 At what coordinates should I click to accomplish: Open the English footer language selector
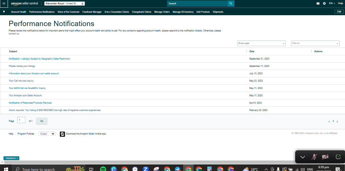pyautogui.click(x=47, y=134)
